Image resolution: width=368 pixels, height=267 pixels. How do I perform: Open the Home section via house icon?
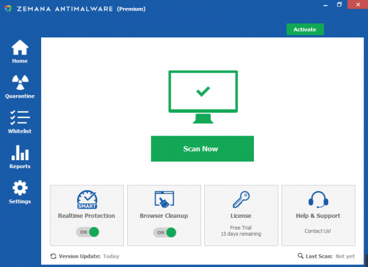coord(20,47)
